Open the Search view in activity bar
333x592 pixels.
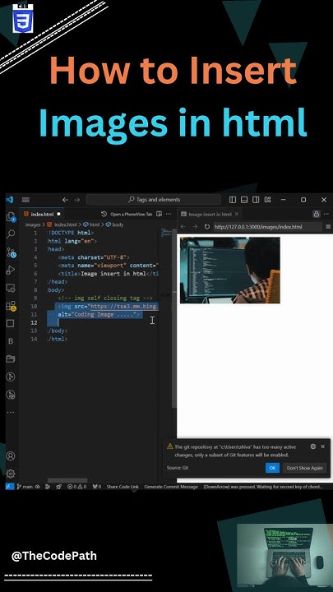pos(11,234)
